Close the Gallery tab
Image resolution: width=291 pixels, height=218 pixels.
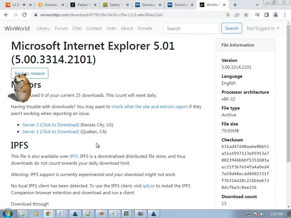(x=128, y=5)
